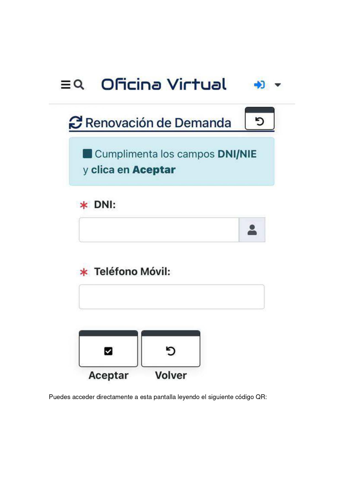The height and width of the screenshot is (485, 342).
Task: Click the Renovación de Demanda heading
Action: [158, 123]
